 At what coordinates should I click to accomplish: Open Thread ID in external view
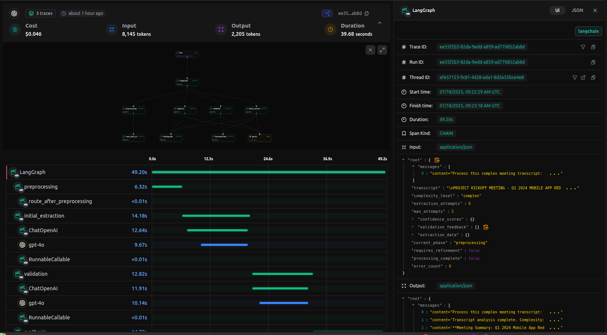[583, 78]
